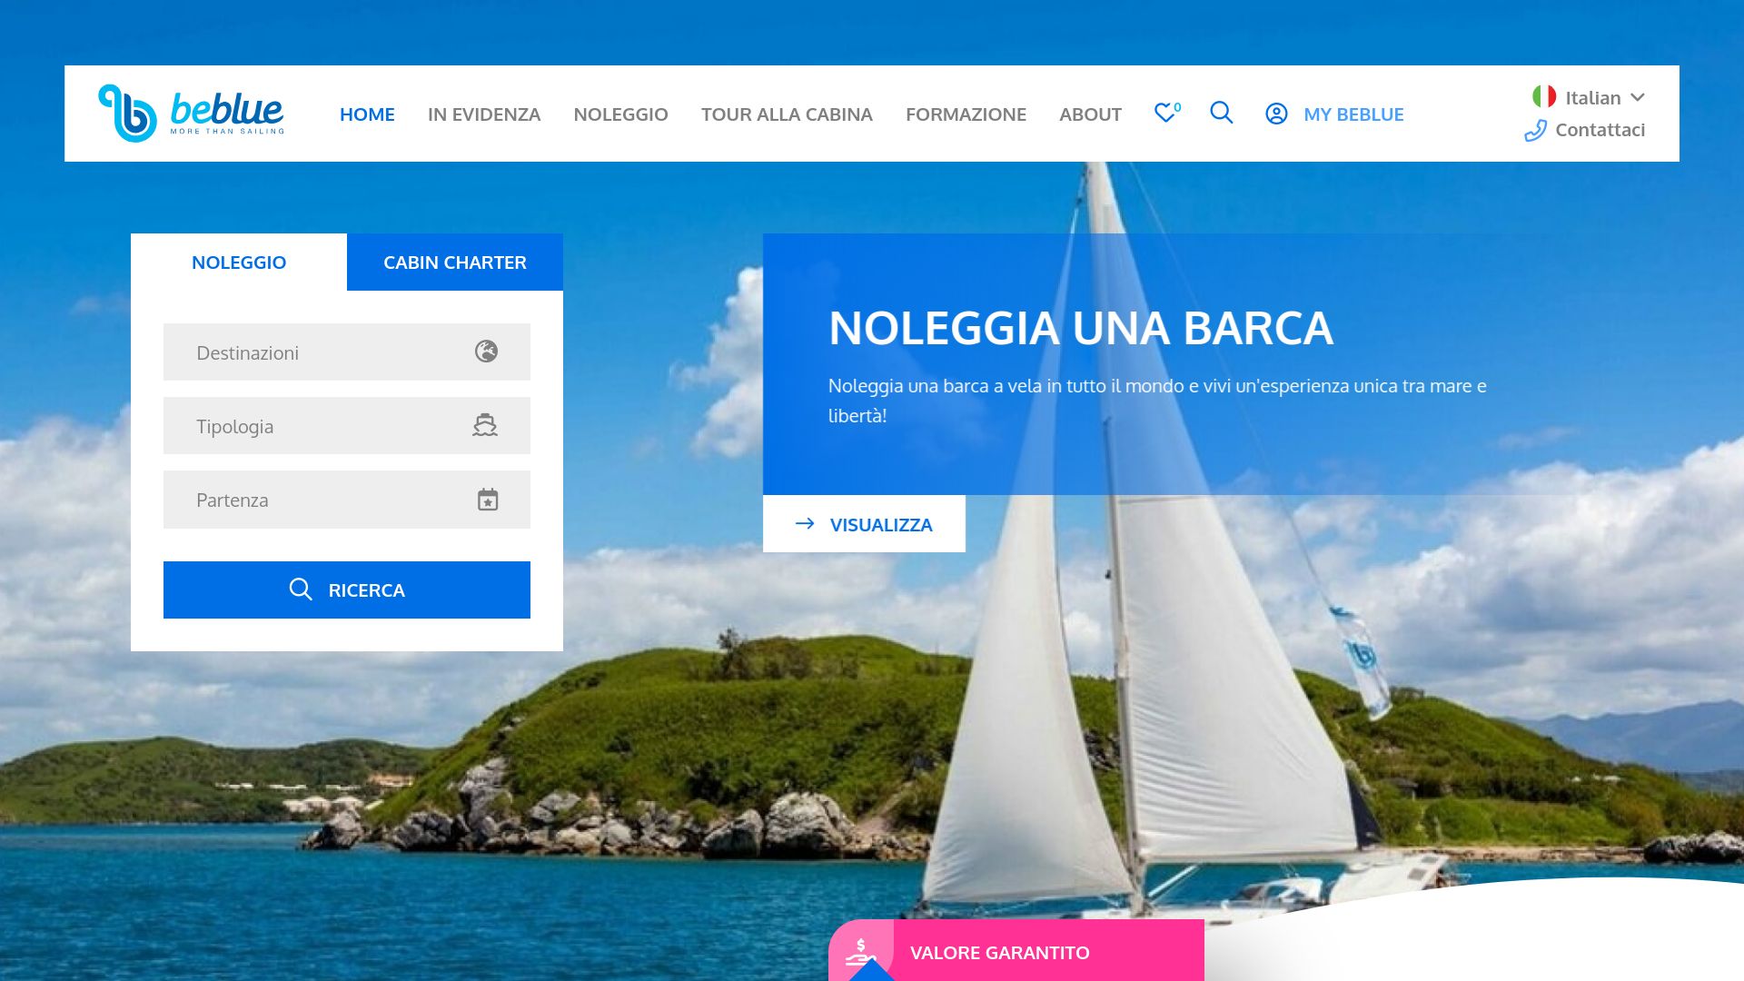Click the globe icon in Destinazioni
1744x981 pixels.
[x=486, y=352]
